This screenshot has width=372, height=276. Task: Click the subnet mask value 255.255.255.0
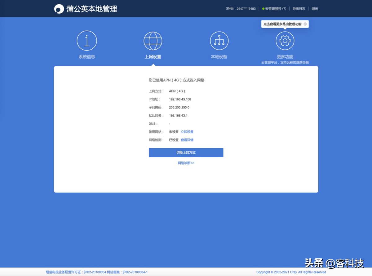(179, 107)
